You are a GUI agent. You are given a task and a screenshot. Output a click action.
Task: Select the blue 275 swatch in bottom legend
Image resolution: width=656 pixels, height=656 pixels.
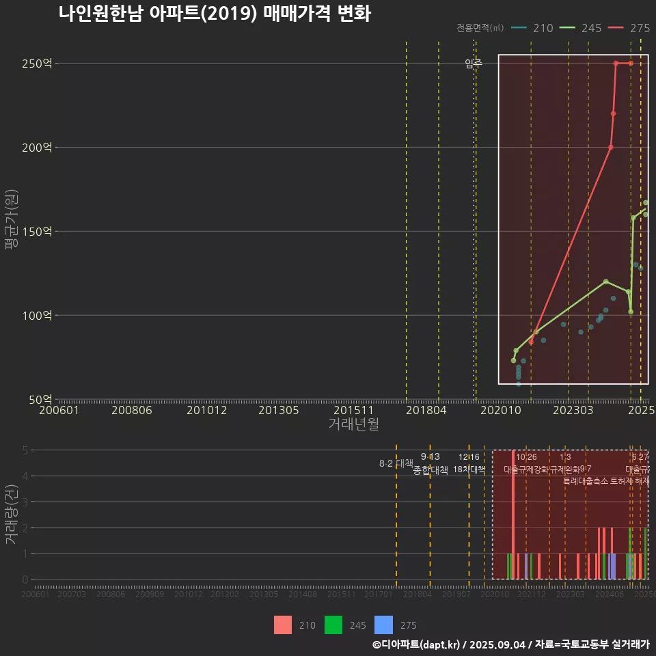click(384, 625)
